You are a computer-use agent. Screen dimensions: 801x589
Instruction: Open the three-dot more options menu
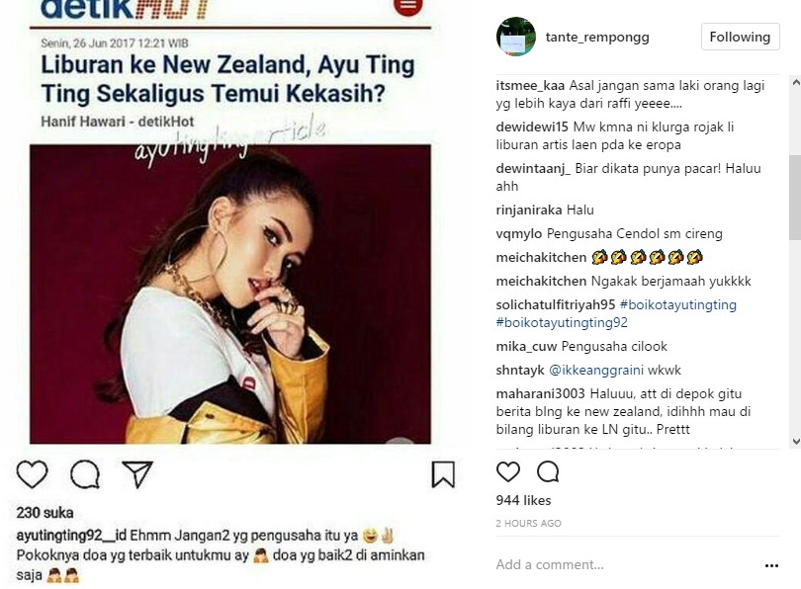[771, 565]
